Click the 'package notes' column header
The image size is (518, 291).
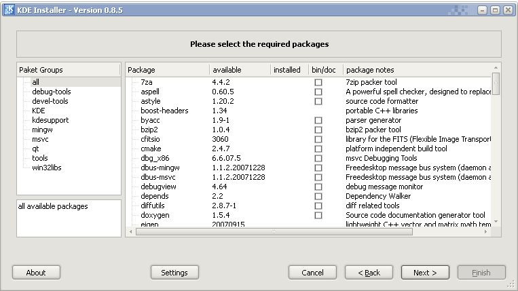point(418,70)
